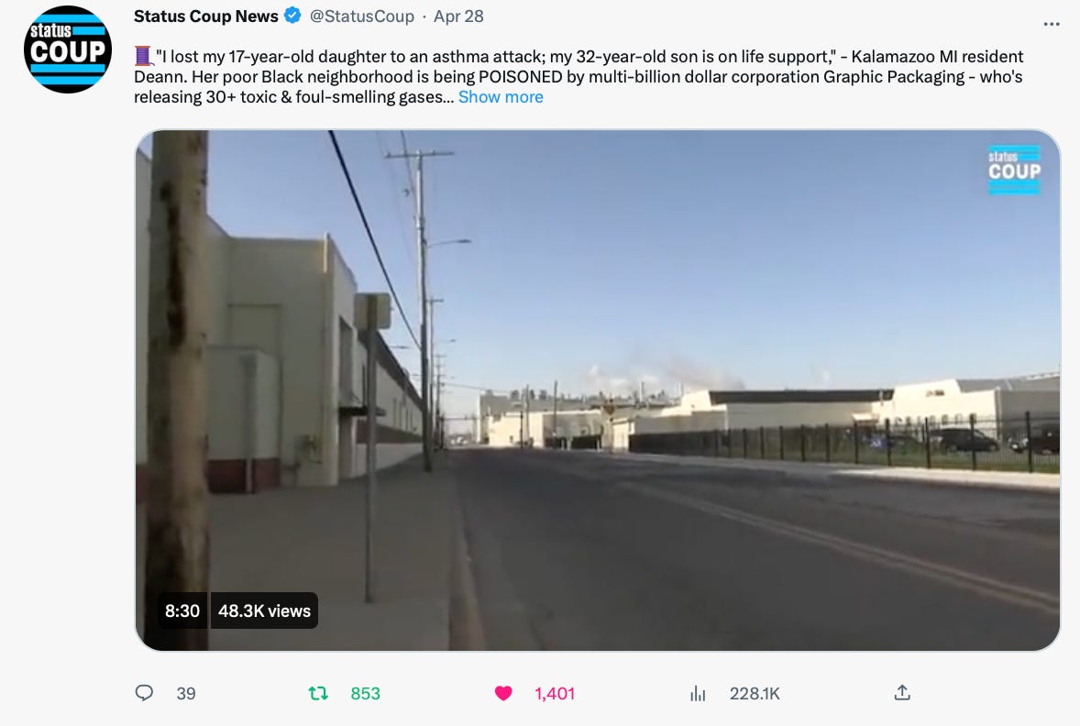Click the blue verified badge
The image size is (1080, 726).
coord(292,16)
